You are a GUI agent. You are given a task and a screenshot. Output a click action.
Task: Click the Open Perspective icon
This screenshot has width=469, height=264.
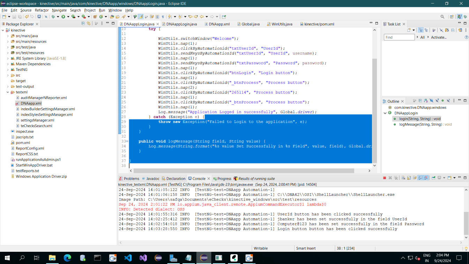(x=452, y=17)
